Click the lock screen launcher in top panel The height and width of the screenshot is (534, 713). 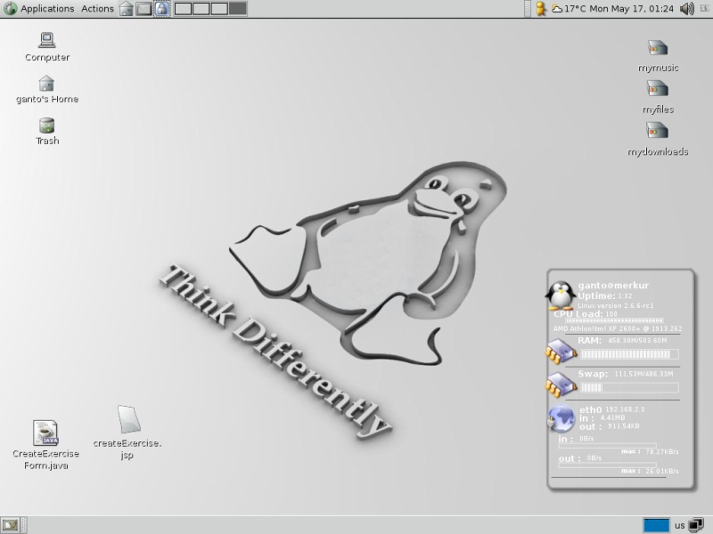point(161,9)
